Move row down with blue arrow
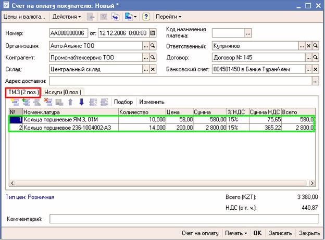 tap(81, 102)
